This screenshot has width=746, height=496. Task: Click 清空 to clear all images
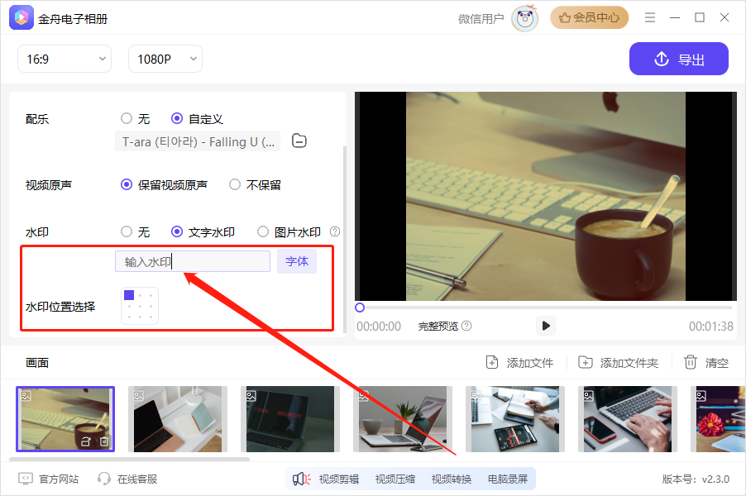[706, 363]
